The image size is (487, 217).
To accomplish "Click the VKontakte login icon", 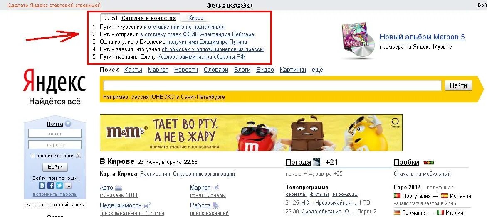I will click(x=42, y=185).
